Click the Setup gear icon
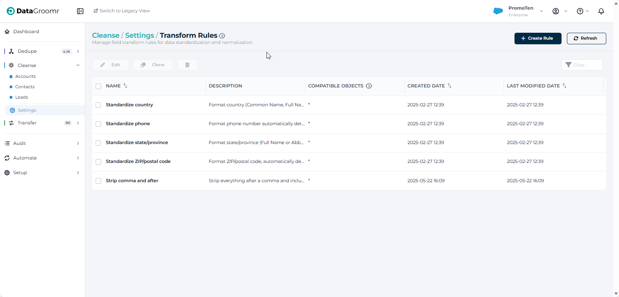The width and height of the screenshot is (619, 297). (x=7, y=173)
